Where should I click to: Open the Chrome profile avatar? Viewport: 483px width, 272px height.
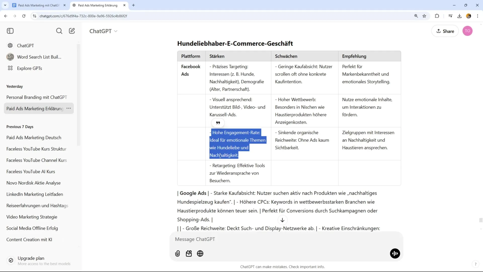[468, 16]
